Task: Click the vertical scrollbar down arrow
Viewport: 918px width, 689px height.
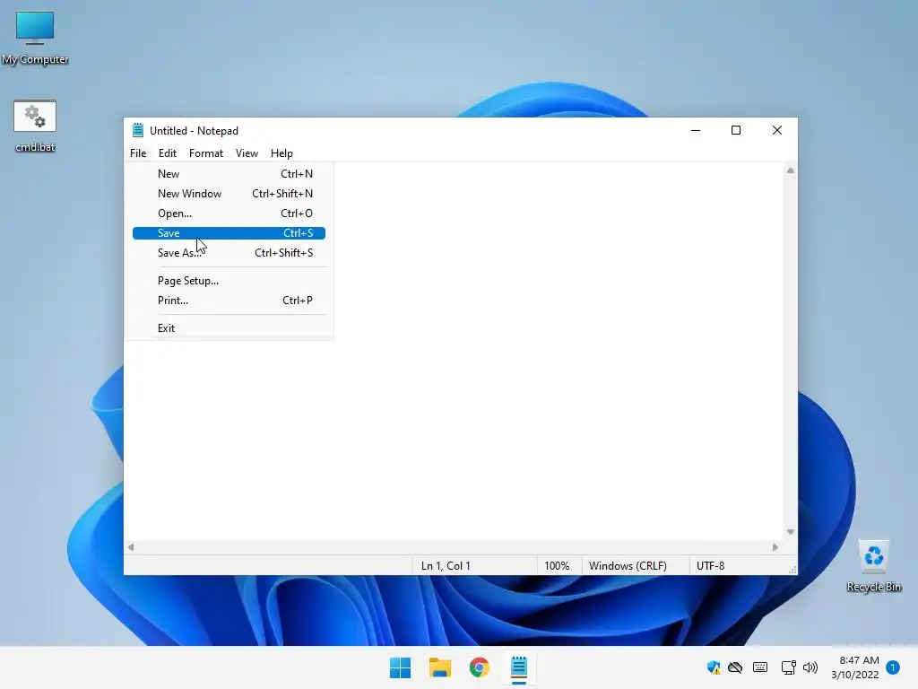Action: (791, 532)
